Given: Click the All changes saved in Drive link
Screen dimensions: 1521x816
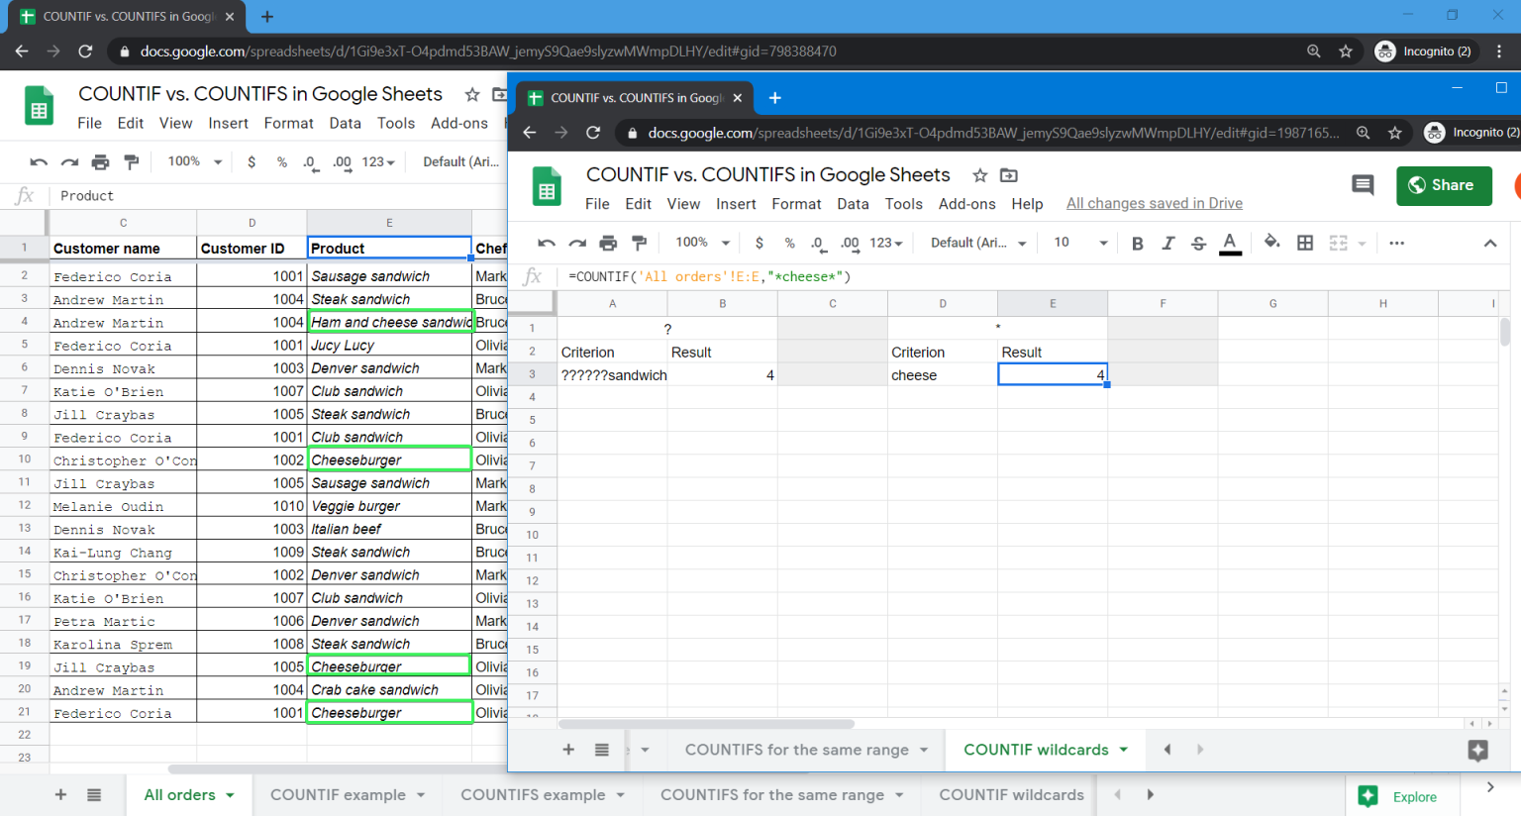Looking at the screenshot, I should (1154, 203).
